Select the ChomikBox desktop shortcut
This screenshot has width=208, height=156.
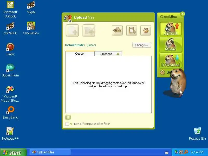coord(31,29)
